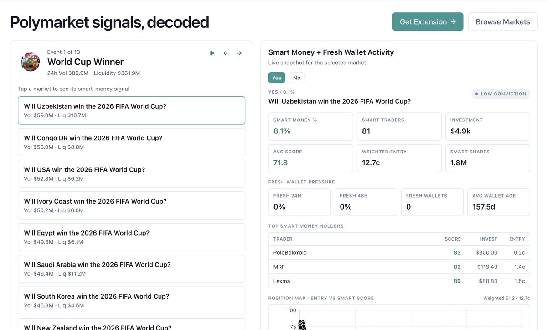Click the World Cup Winner event title
The width and height of the screenshot is (547, 330).
tap(85, 62)
